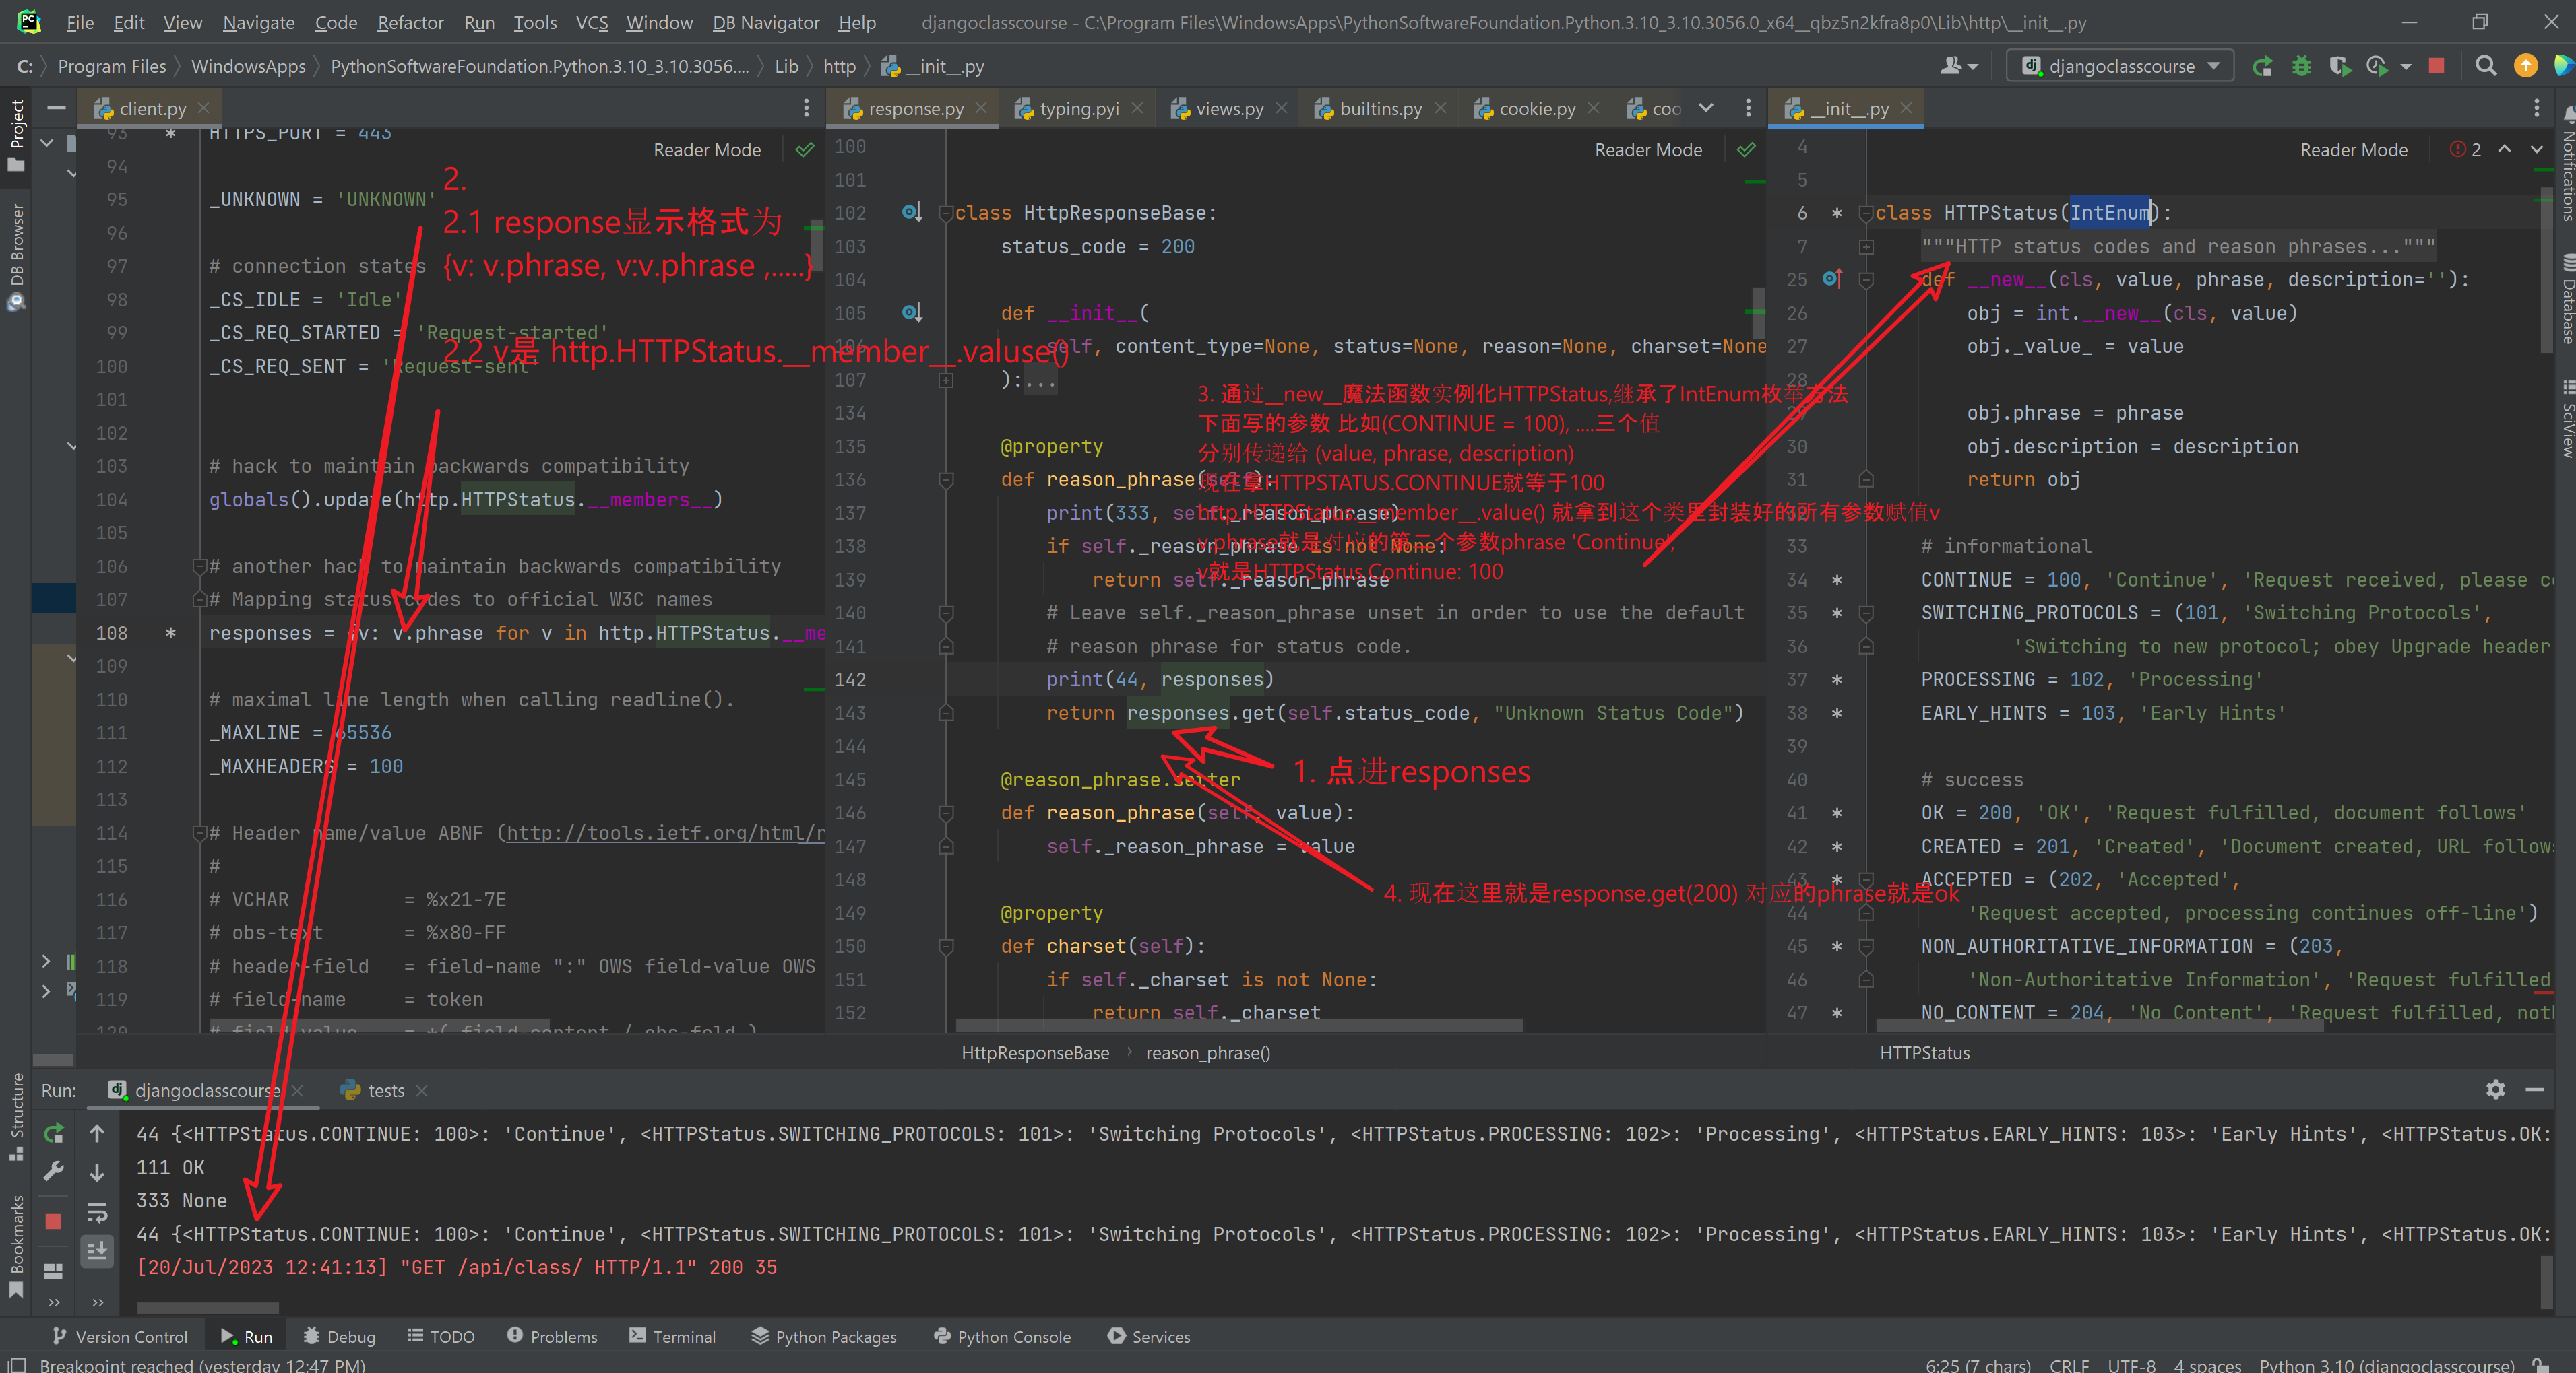This screenshot has width=2576, height=1373.
Task: Open djangoclasscourse run configuration dropdown
Action: (x=2120, y=66)
